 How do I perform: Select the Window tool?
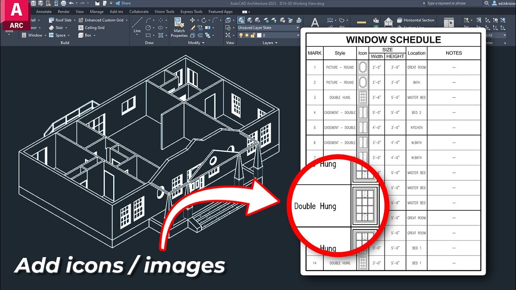pyautogui.click(x=32, y=35)
